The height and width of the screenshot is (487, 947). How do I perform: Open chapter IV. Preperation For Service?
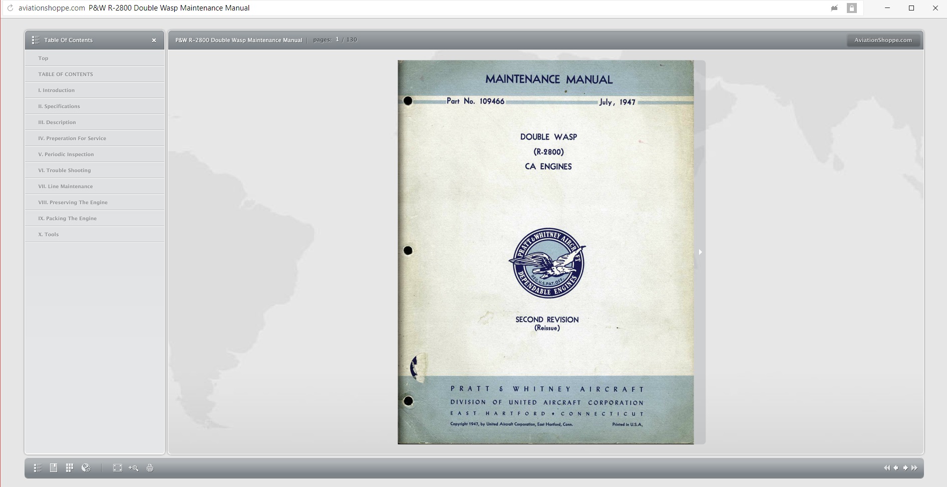click(x=95, y=138)
